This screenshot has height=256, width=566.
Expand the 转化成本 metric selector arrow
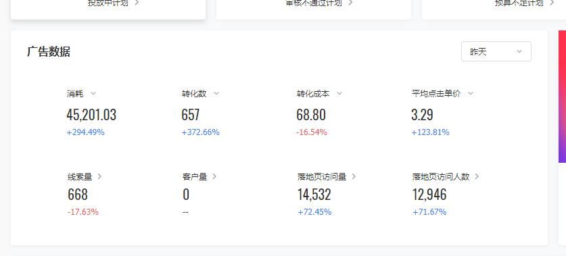coord(339,94)
